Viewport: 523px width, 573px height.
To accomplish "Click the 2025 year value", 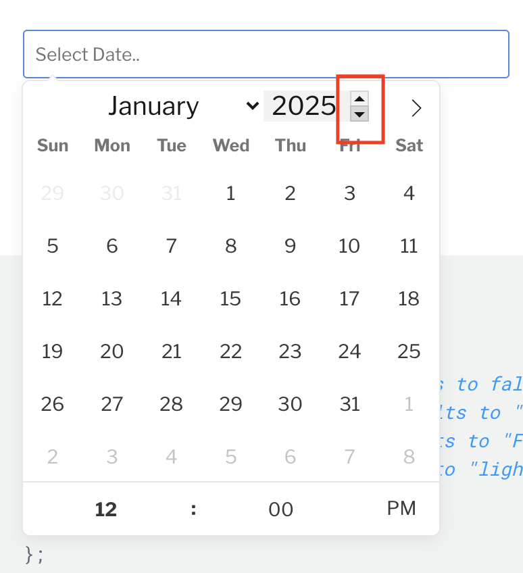I will 304,106.
